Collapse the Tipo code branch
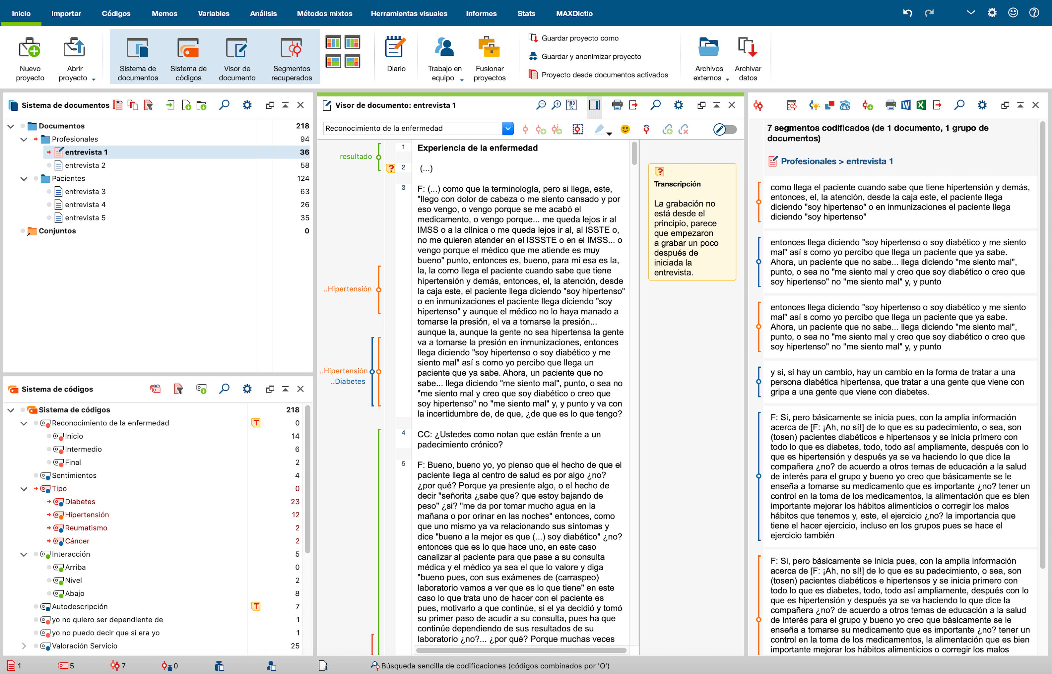 (24, 488)
